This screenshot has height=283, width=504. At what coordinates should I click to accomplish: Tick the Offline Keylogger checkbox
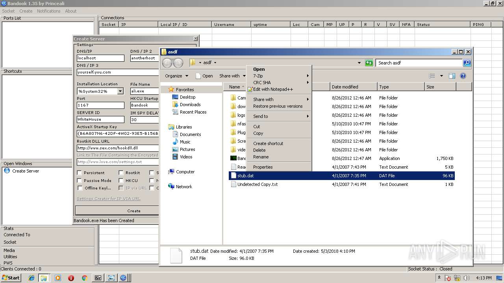pyautogui.click(x=80, y=188)
